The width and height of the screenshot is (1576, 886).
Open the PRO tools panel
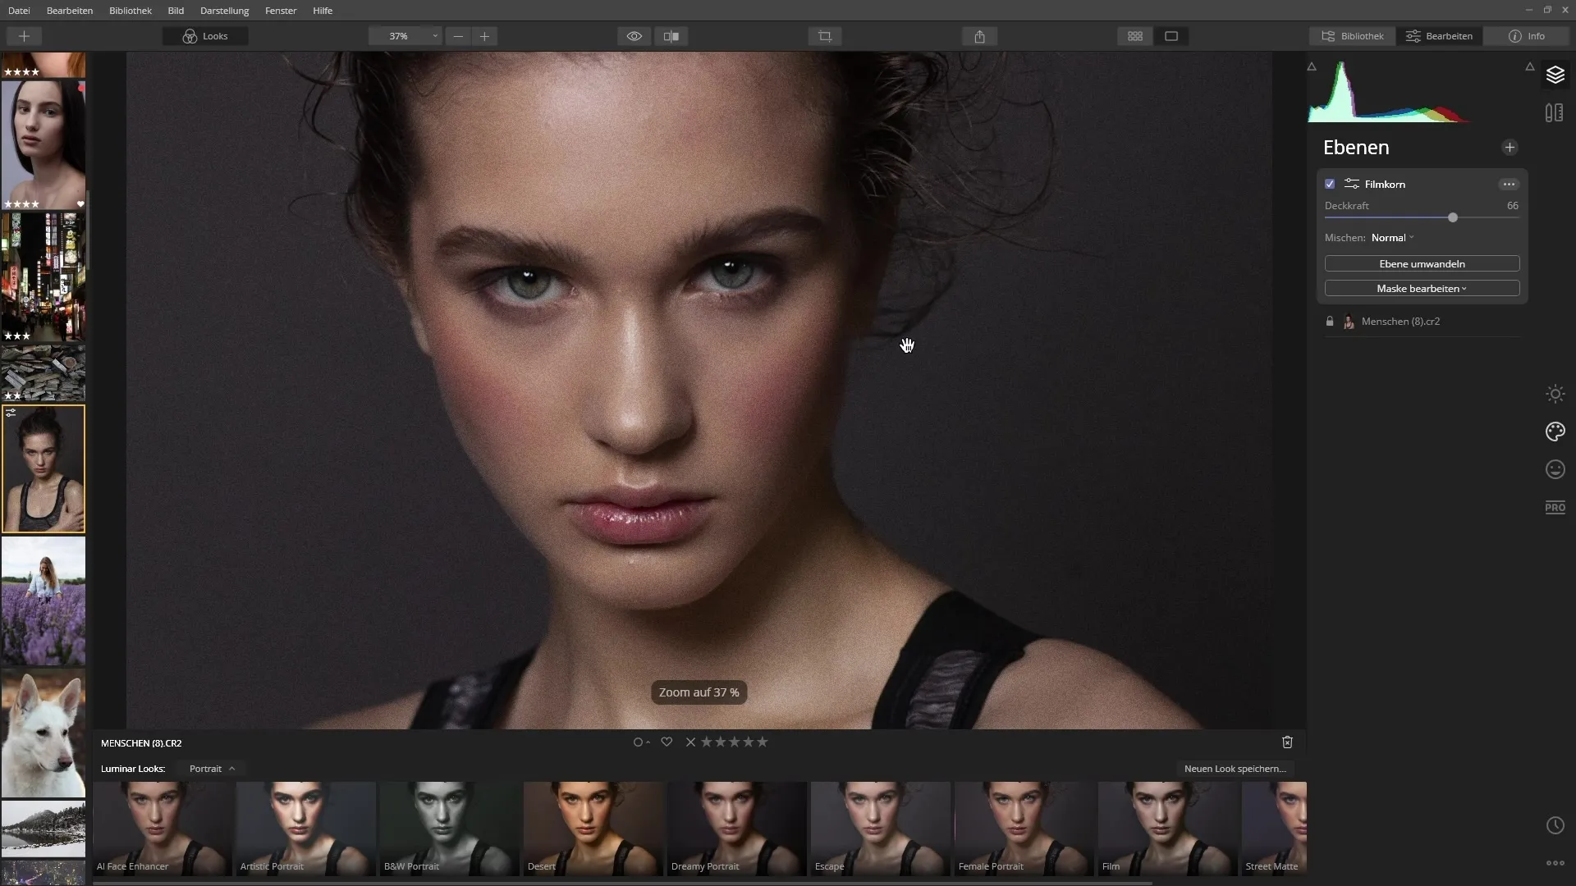[1555, 508]
